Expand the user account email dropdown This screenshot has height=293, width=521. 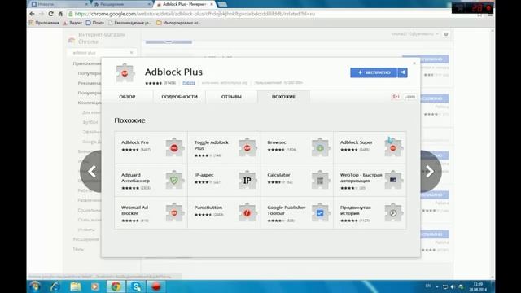[x=415, y=34]
